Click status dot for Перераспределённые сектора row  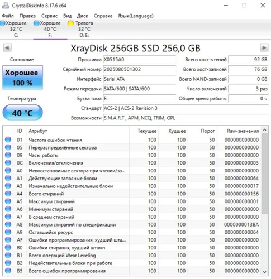click(x=8, y=147)
